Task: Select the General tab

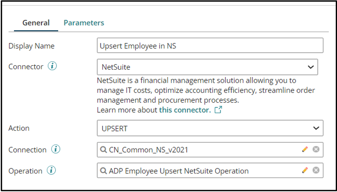Action: 36,23
